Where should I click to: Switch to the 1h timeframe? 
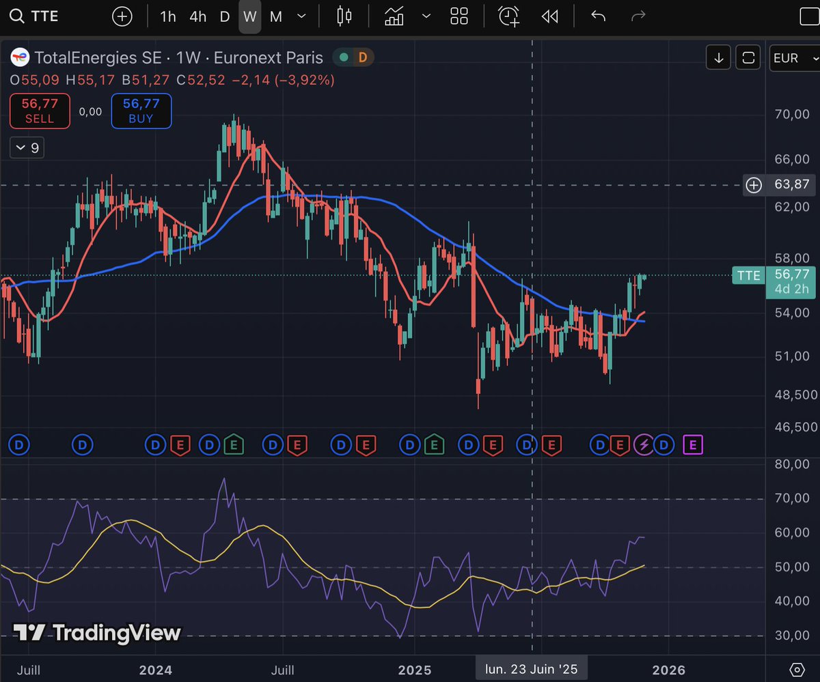click(x=167, y=16)
